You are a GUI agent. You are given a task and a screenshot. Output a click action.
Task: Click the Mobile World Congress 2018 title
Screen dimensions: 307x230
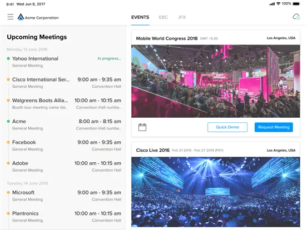tap(167, 38)
